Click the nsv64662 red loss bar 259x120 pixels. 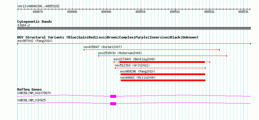163,80
